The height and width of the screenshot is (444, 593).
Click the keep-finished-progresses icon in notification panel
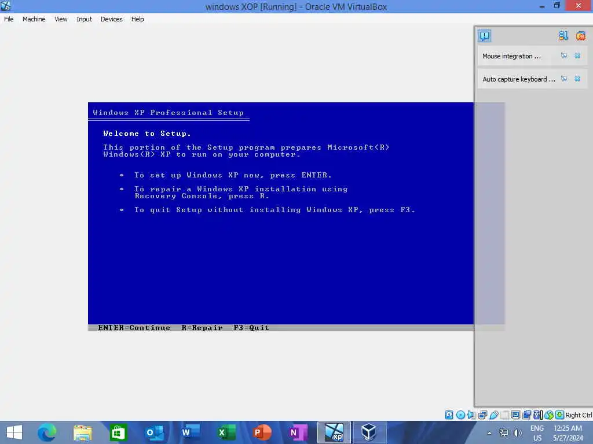563,36
